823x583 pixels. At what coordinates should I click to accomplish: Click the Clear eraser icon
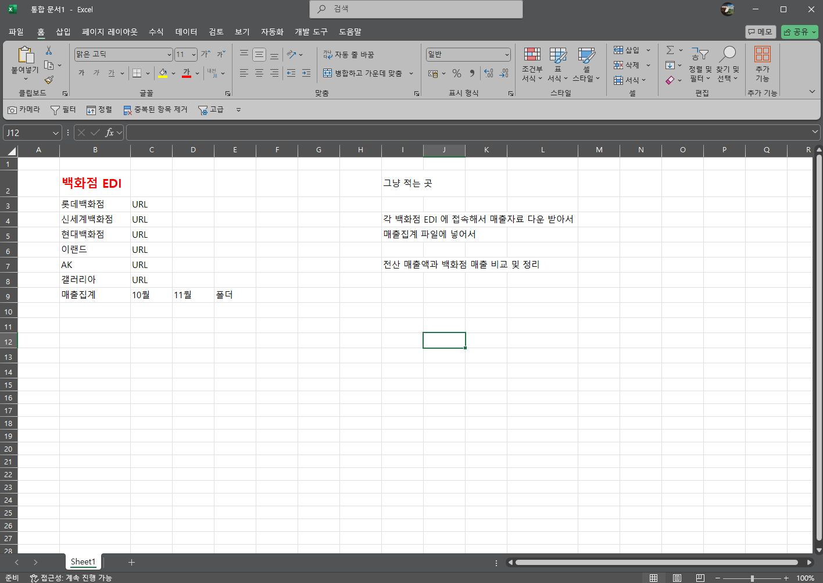point(670,80)
